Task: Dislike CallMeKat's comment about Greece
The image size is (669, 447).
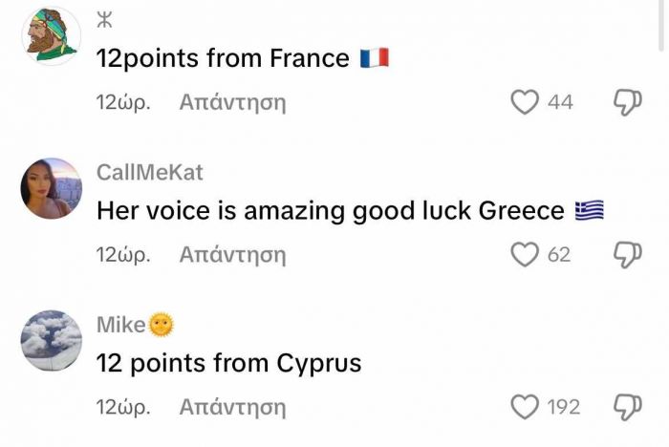Action: click(x=626, y=255)
